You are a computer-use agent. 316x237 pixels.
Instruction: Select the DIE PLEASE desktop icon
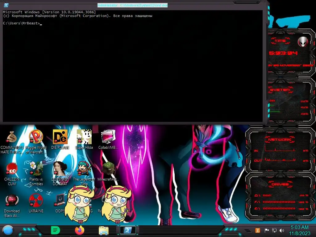click(60, 140)
